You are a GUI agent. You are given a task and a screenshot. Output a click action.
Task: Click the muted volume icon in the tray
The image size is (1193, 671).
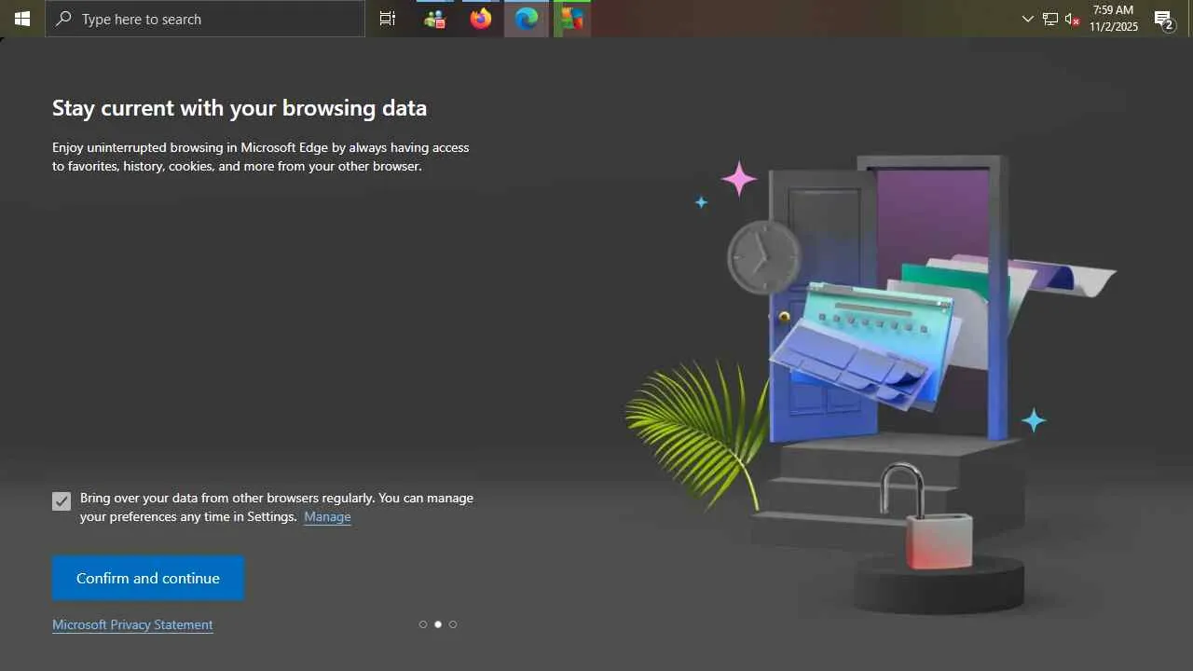pos(1072,19)
